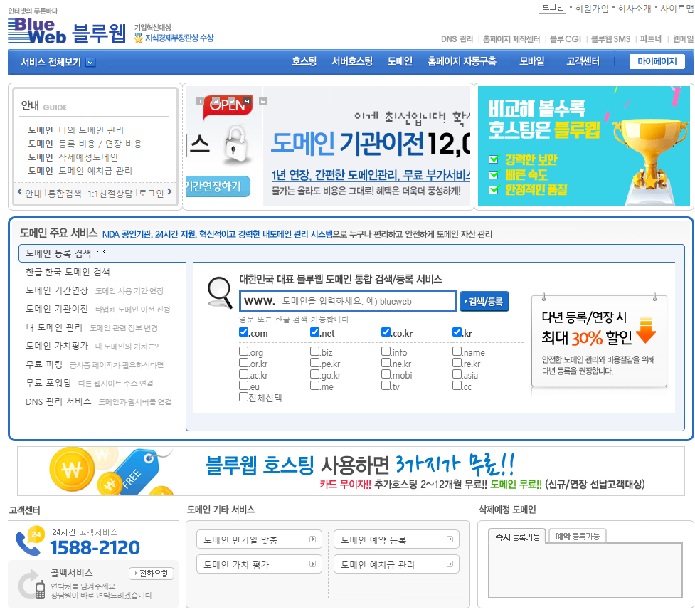695x612 pixels.
Task: Click the gold won coin icon
Action: (x=72, y=469)
